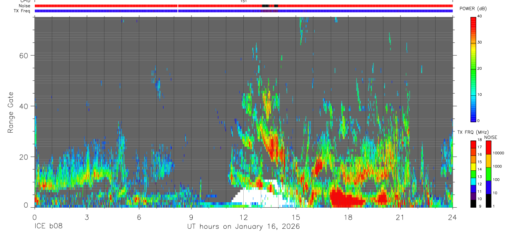
Task: Click the 20 tick on POWER scale
Action: (480, 68)
